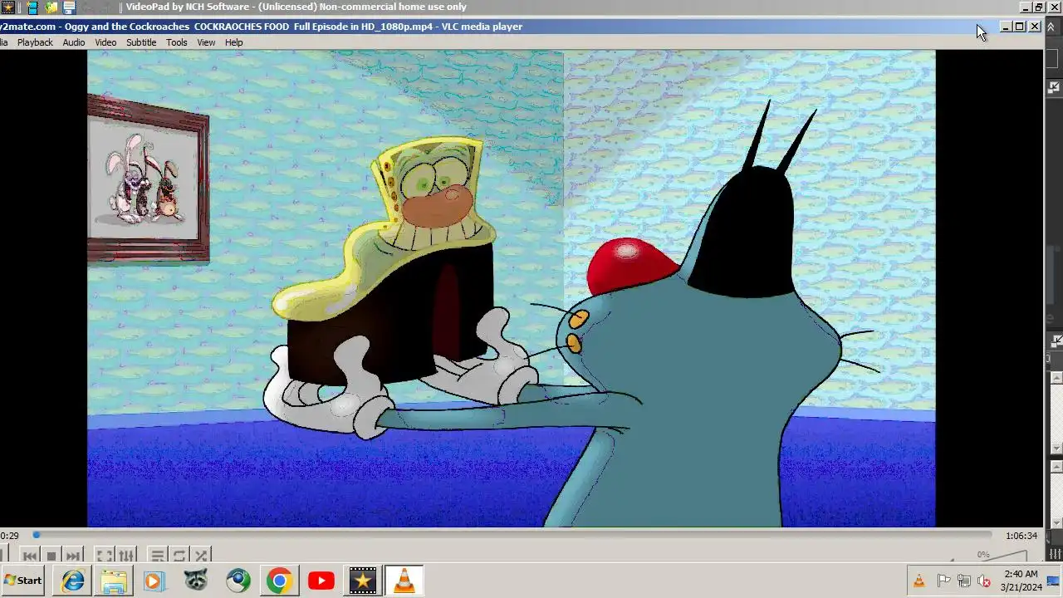Toggle the VLC playlist view

coord(157,556)
